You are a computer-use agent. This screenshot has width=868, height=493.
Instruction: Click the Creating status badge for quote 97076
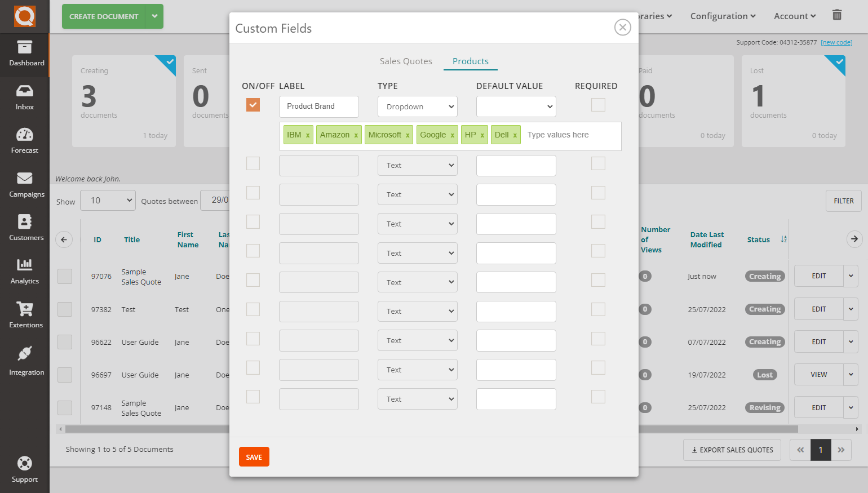tap(764, 276)
